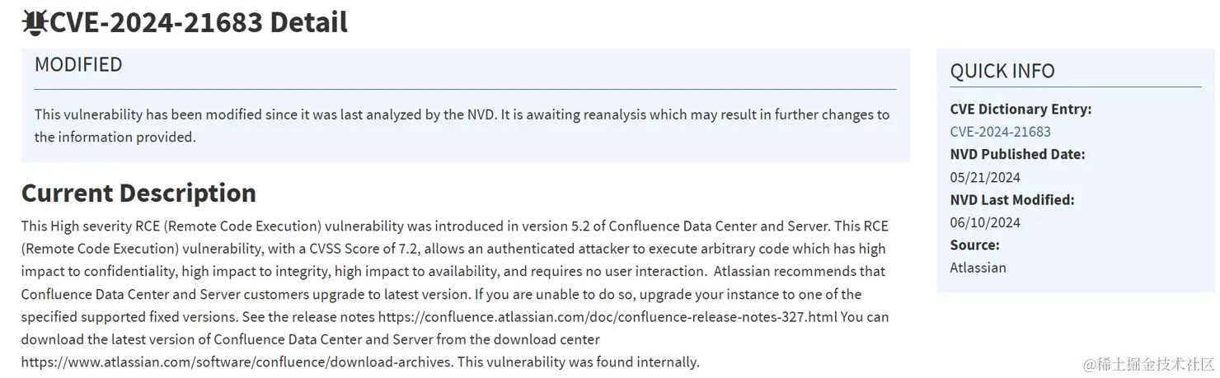Click the Current Description heading
The height and width of the screenshot is (378, 1220).
(x=138, y=193)
